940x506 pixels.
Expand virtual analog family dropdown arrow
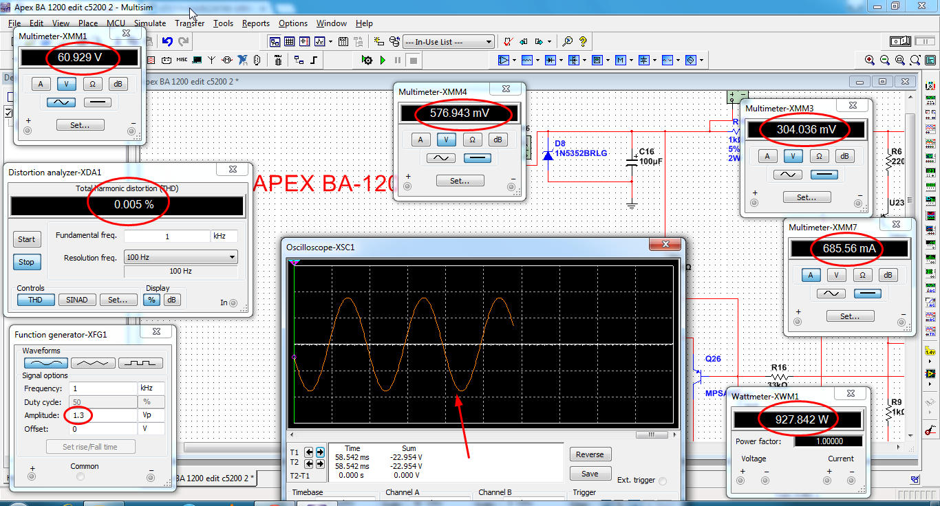515,60
